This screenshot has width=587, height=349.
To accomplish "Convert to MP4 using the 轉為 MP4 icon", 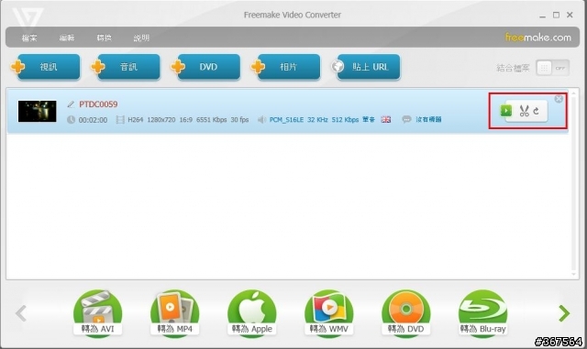I will [174, 313].
